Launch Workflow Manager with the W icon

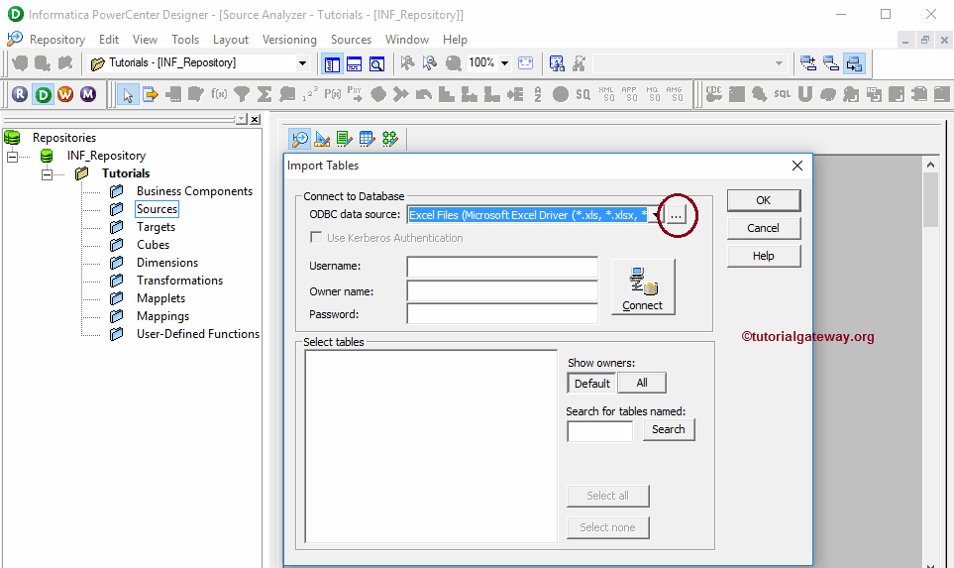[65, 94]
